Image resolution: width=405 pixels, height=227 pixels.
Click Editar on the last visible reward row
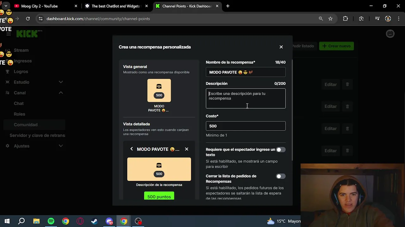330,151
